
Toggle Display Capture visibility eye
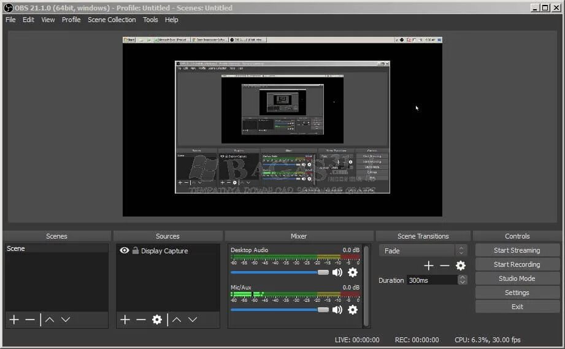click(x=125, y=250)
